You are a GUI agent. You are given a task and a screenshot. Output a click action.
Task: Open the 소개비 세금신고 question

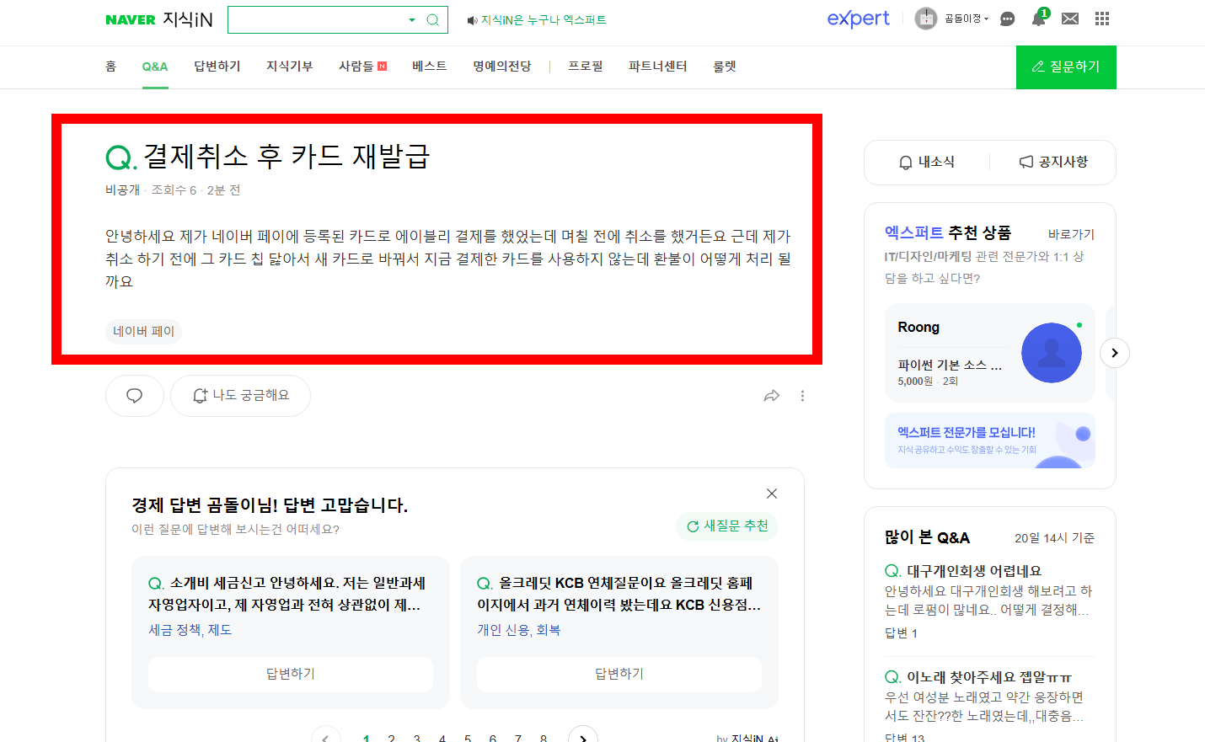(287, 594)
